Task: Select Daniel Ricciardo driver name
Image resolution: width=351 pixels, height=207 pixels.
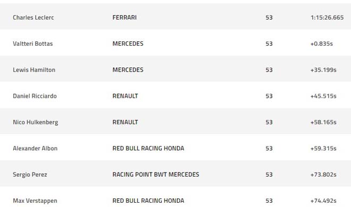Action: (35, 96)
